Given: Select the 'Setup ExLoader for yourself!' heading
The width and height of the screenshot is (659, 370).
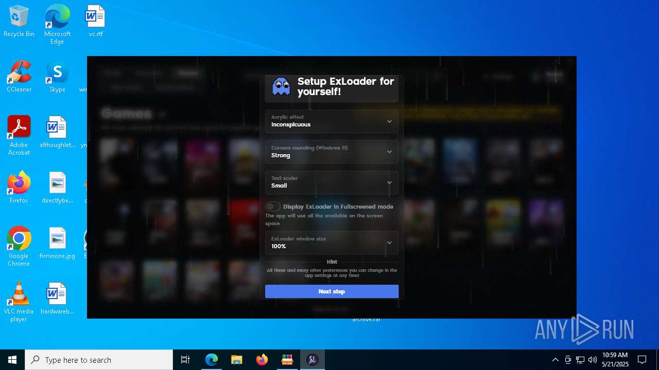Looking at the screenshot, I should pyautogui.click(x=345, y=86).
